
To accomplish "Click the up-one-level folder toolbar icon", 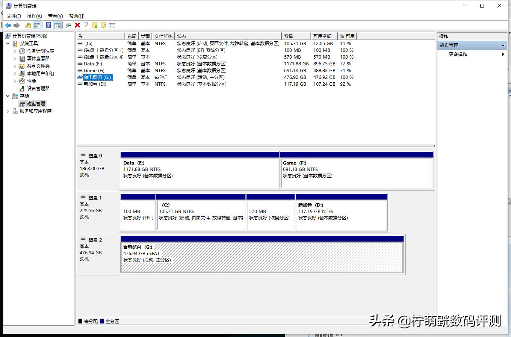I will 28,26.
